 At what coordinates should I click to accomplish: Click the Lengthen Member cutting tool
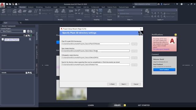pos(71,13)
